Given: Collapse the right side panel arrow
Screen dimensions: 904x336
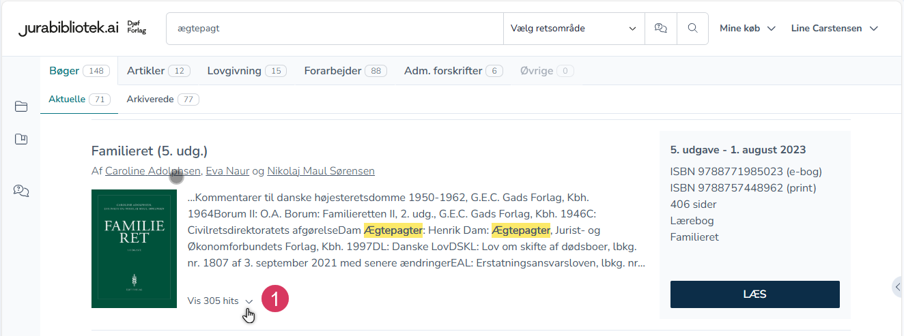Looking at the screenshot, I should (x=897, y=287).
